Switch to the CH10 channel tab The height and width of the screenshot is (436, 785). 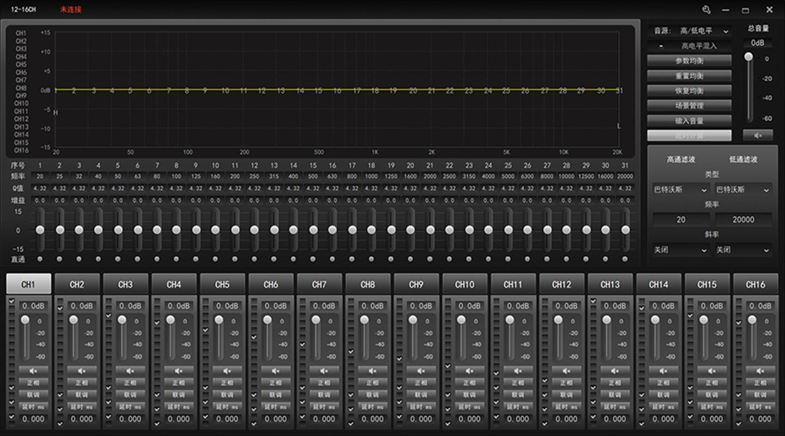click(x=465, y=284)
